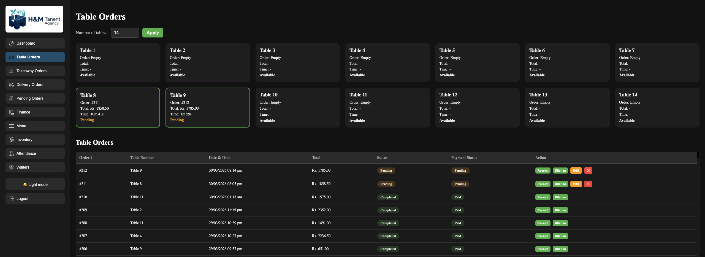Open Pending Orders from the sidebar

coord(35,98)
